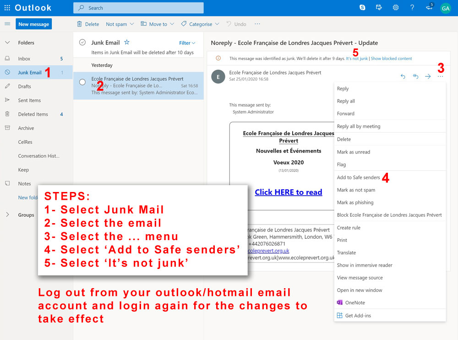Open the Help question mark icon
The width and height of the screenshot is (458, 340).
412,8
